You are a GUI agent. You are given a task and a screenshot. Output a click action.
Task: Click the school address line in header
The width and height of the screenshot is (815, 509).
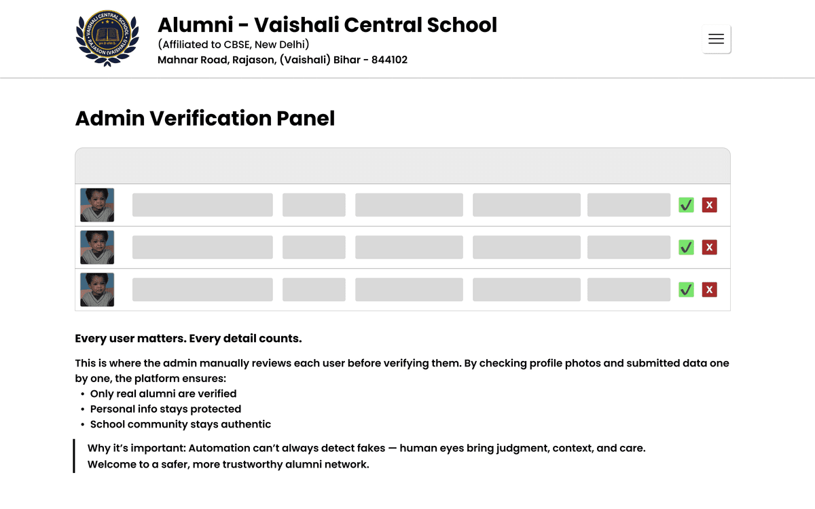click(282, 60)
